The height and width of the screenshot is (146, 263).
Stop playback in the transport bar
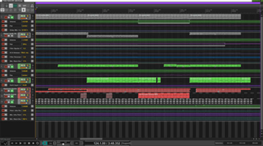point(29,143)
